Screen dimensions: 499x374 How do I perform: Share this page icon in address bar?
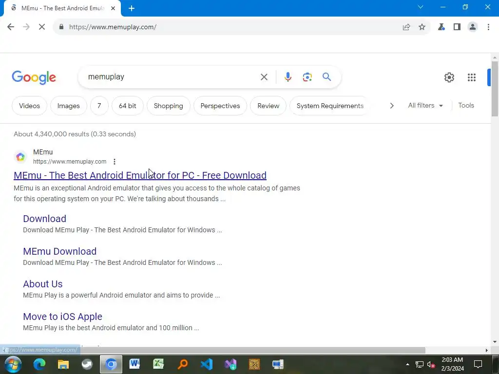coord(406,27)
